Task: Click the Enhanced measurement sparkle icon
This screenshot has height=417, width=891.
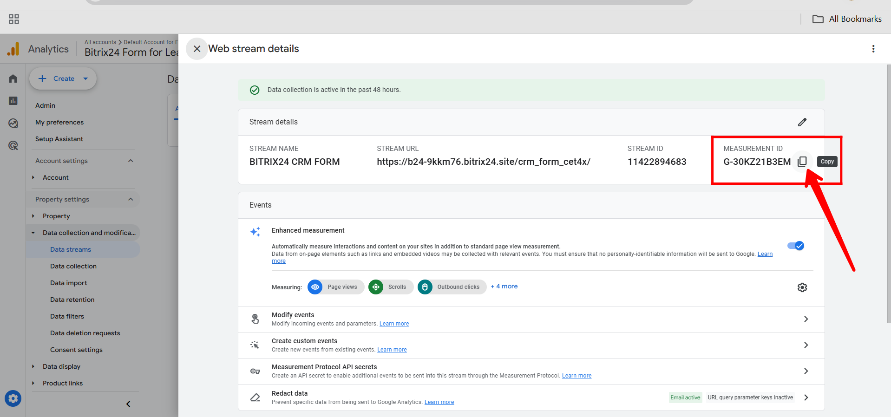Action: pyautogui.click(x=255, y=232)
